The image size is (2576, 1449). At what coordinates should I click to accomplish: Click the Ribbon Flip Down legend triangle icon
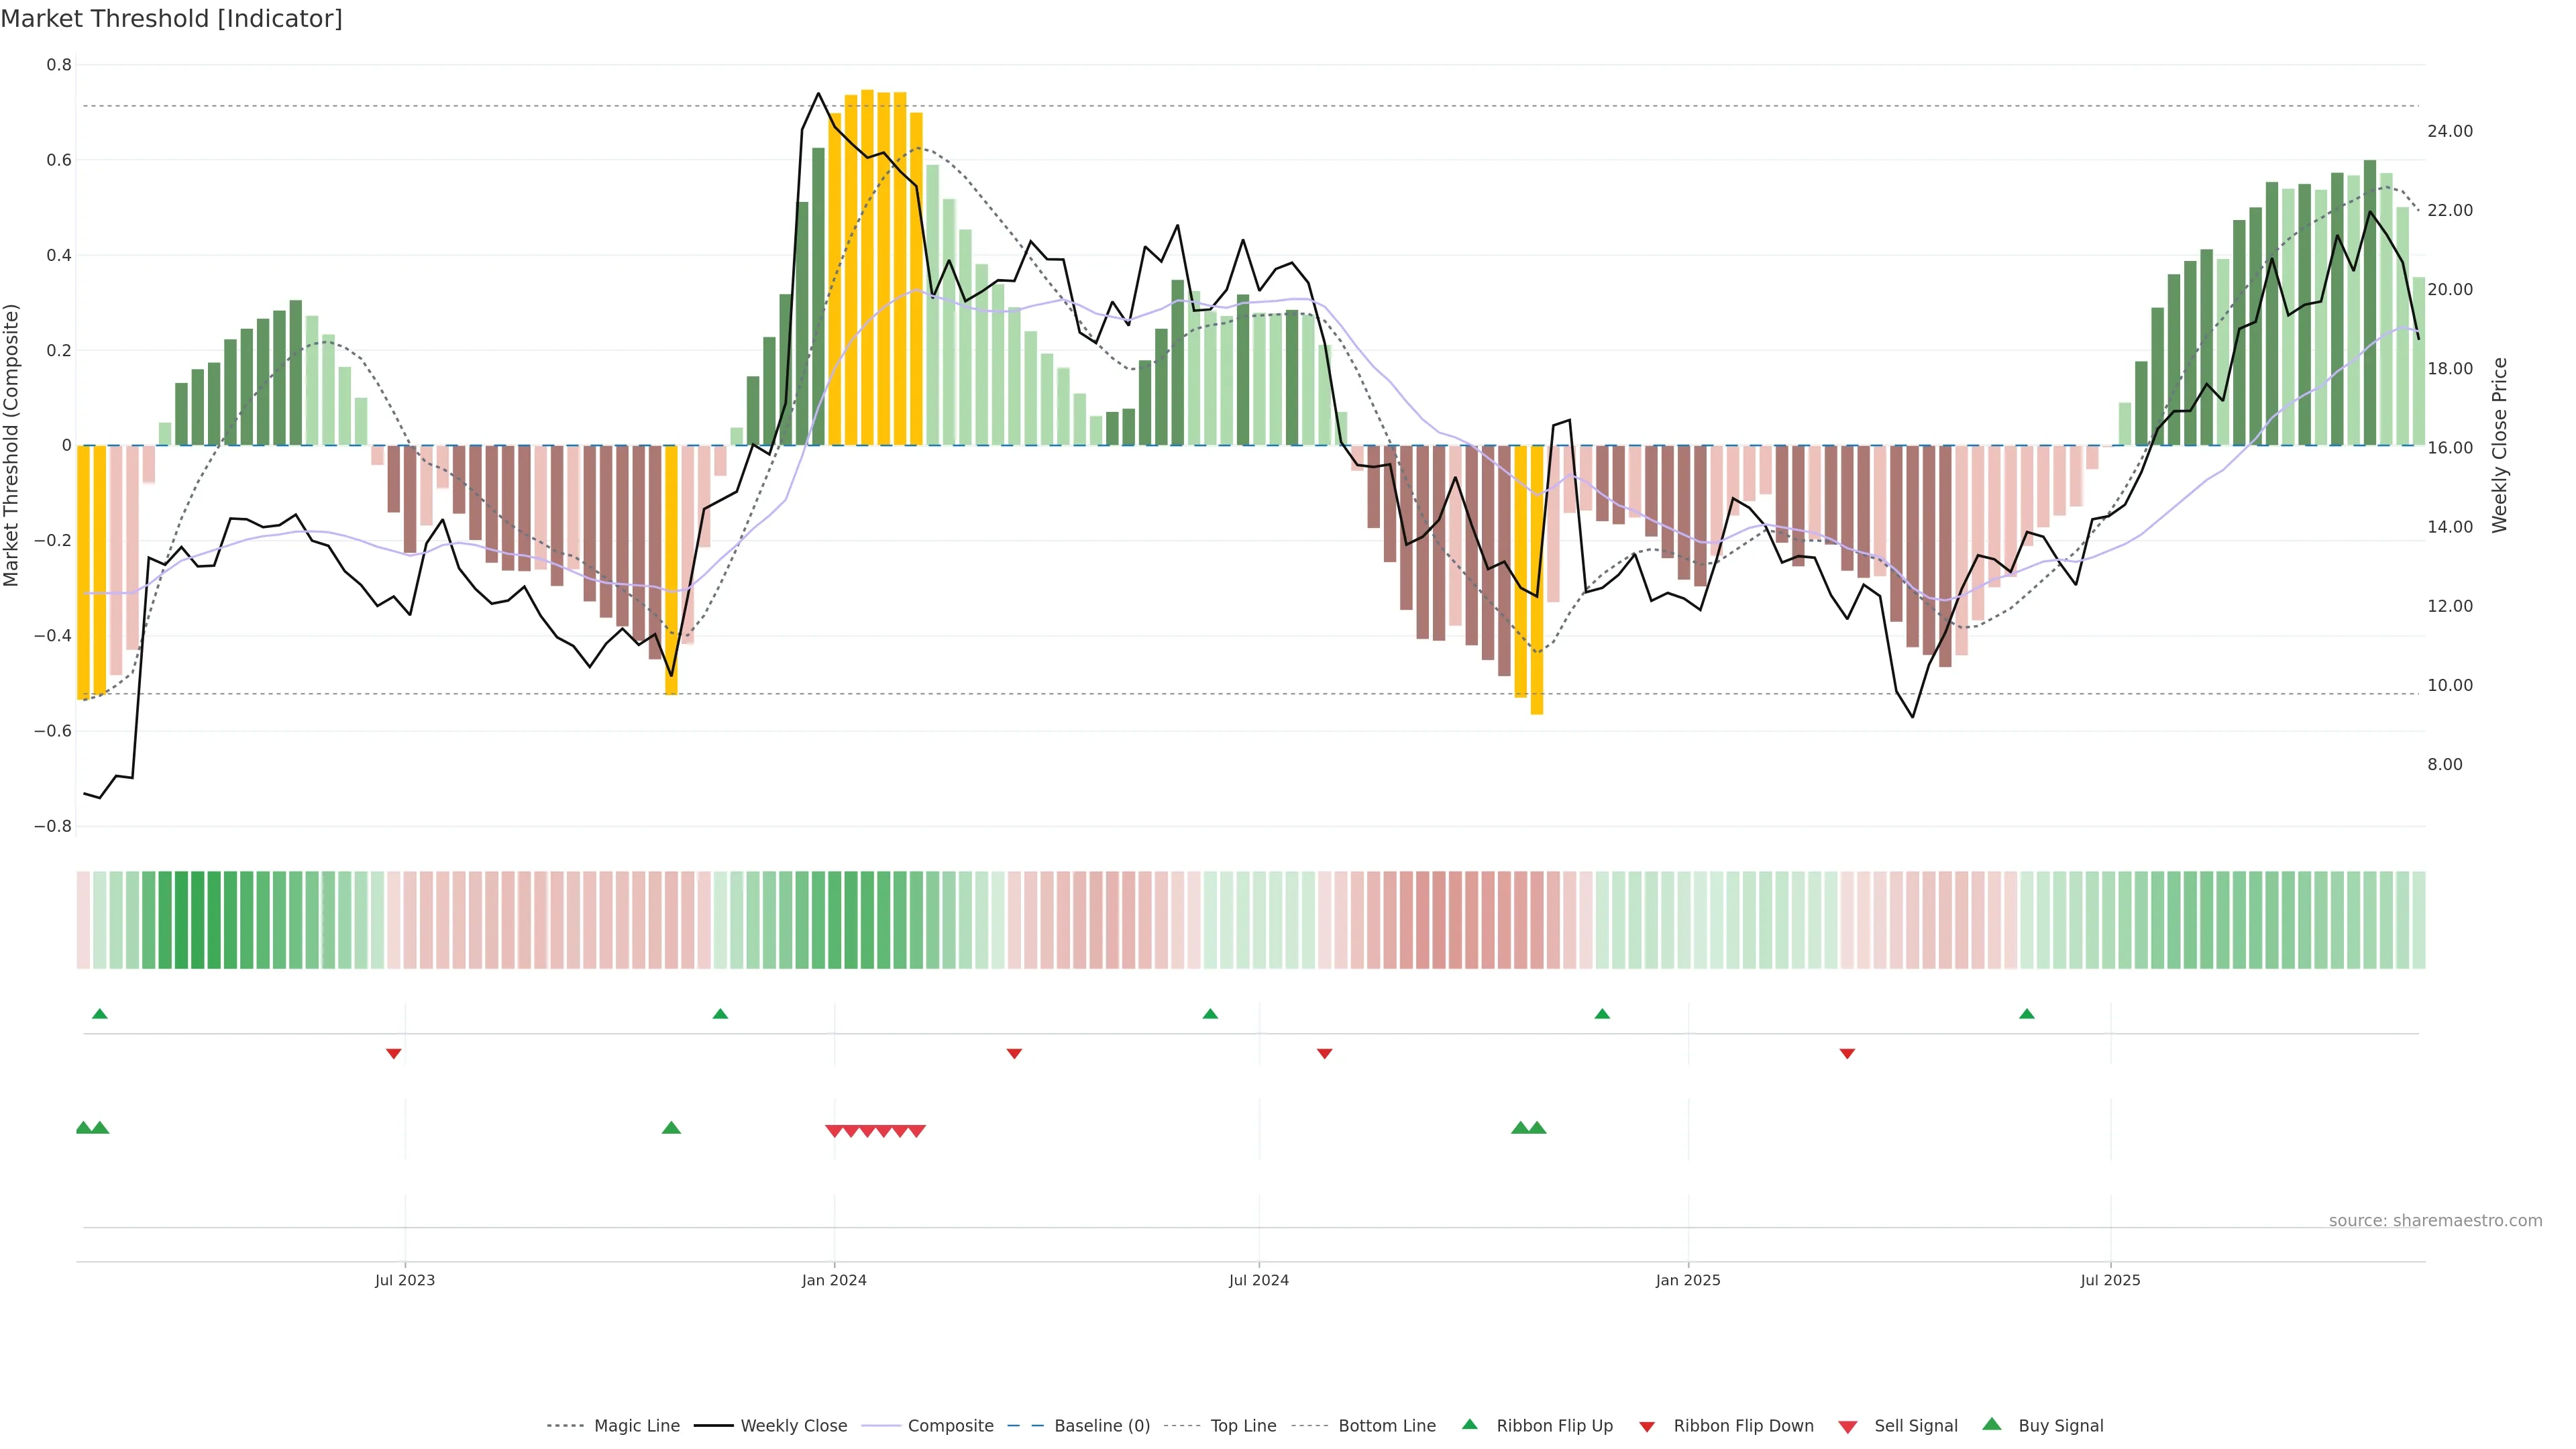1647,1427
